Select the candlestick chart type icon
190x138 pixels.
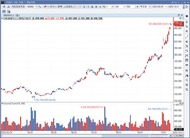pyautogui.click(x=45, y=6)
